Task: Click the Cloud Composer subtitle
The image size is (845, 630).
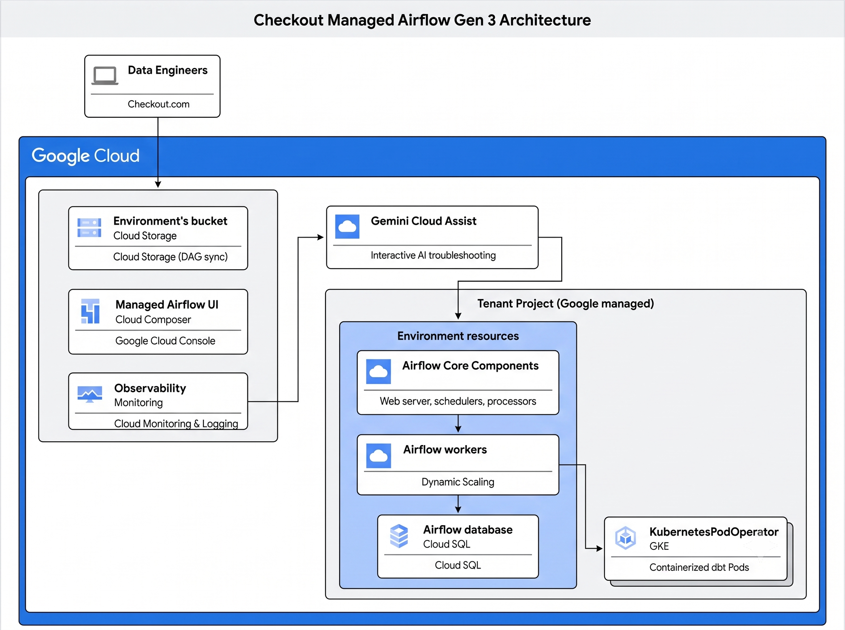Action: 153,320
